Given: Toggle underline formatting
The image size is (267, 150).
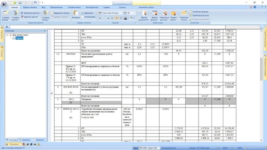Looking at the screenshot, I should pos(108,18).
